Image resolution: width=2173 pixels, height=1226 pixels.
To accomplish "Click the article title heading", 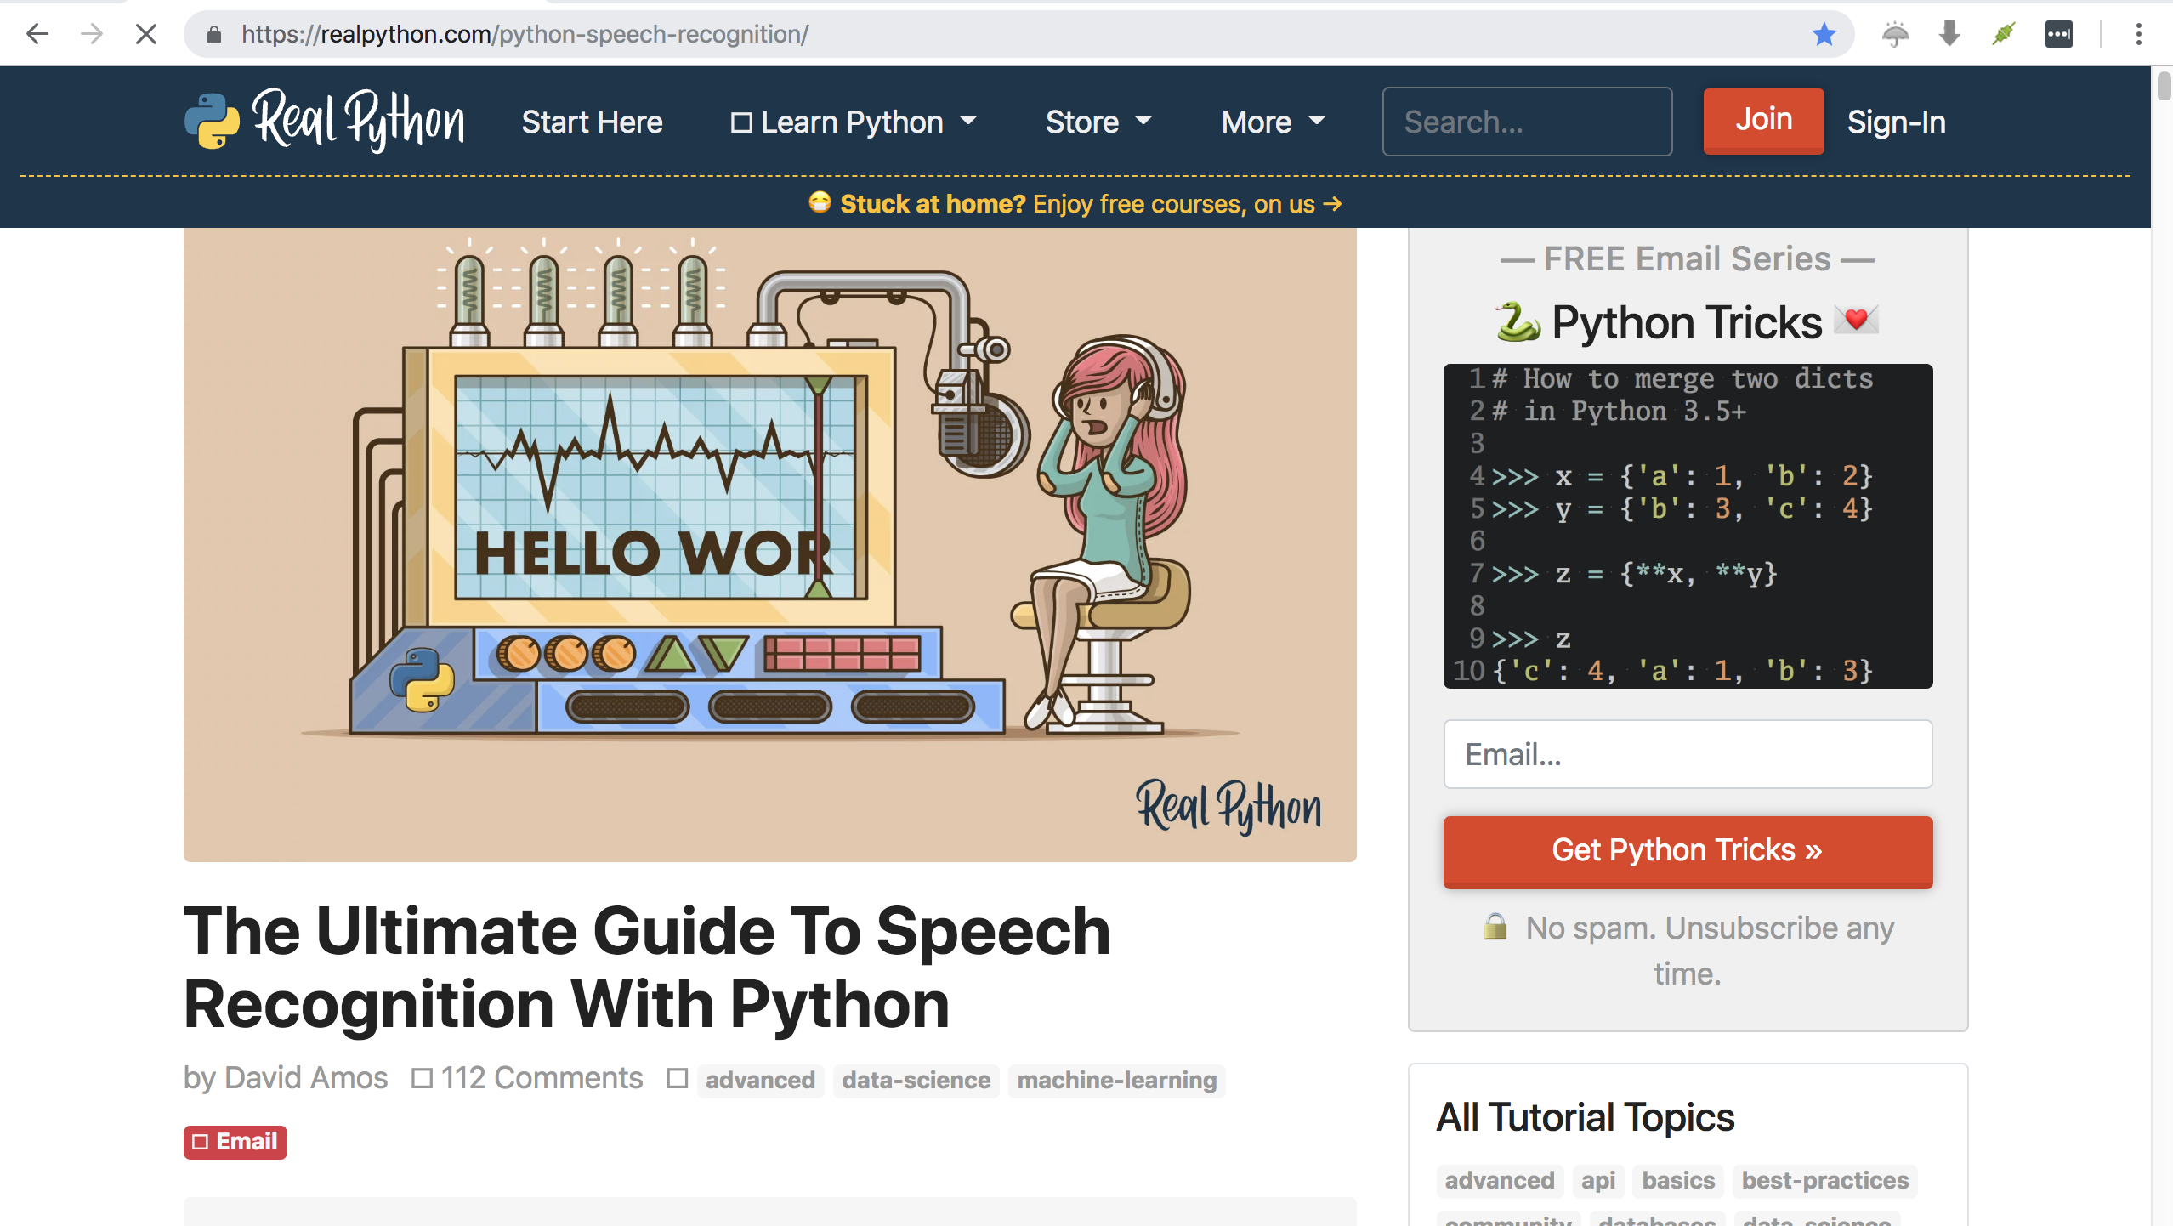I will 647,968.
